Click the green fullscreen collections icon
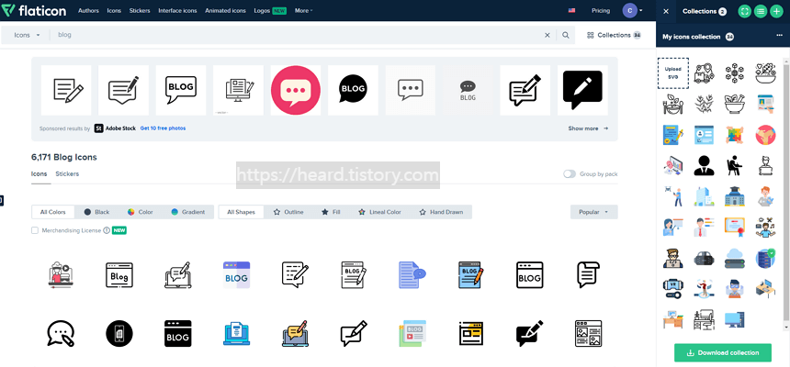 click(744, 11)
